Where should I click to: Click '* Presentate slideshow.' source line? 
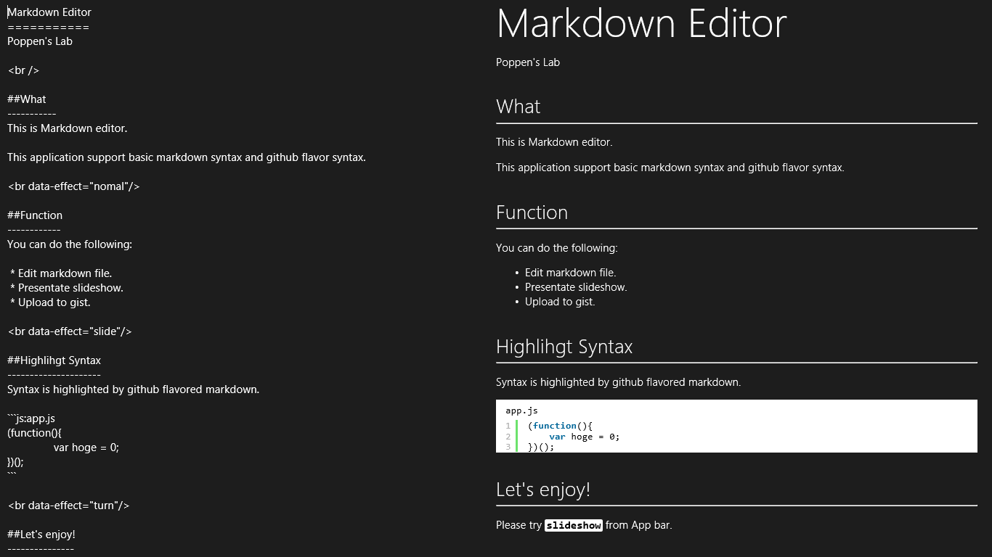point(67,288)
